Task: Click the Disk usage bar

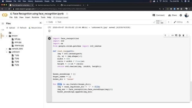Action: click(163, 23)
